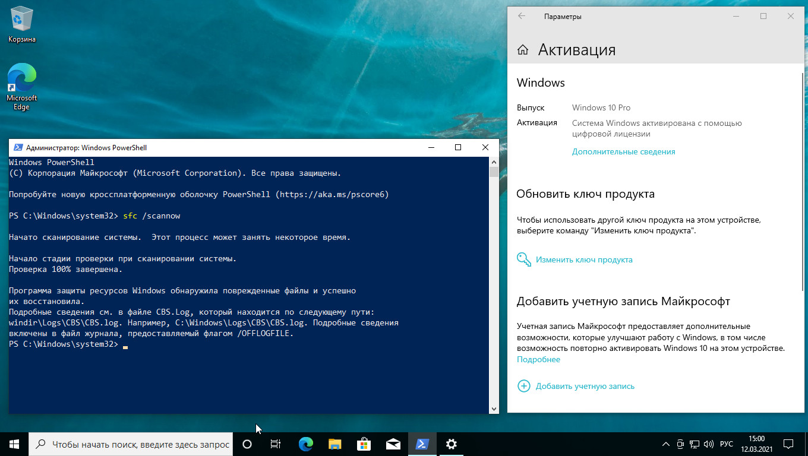
Task: Open the Дополнительные сведения link
Action: click(623, 151)
